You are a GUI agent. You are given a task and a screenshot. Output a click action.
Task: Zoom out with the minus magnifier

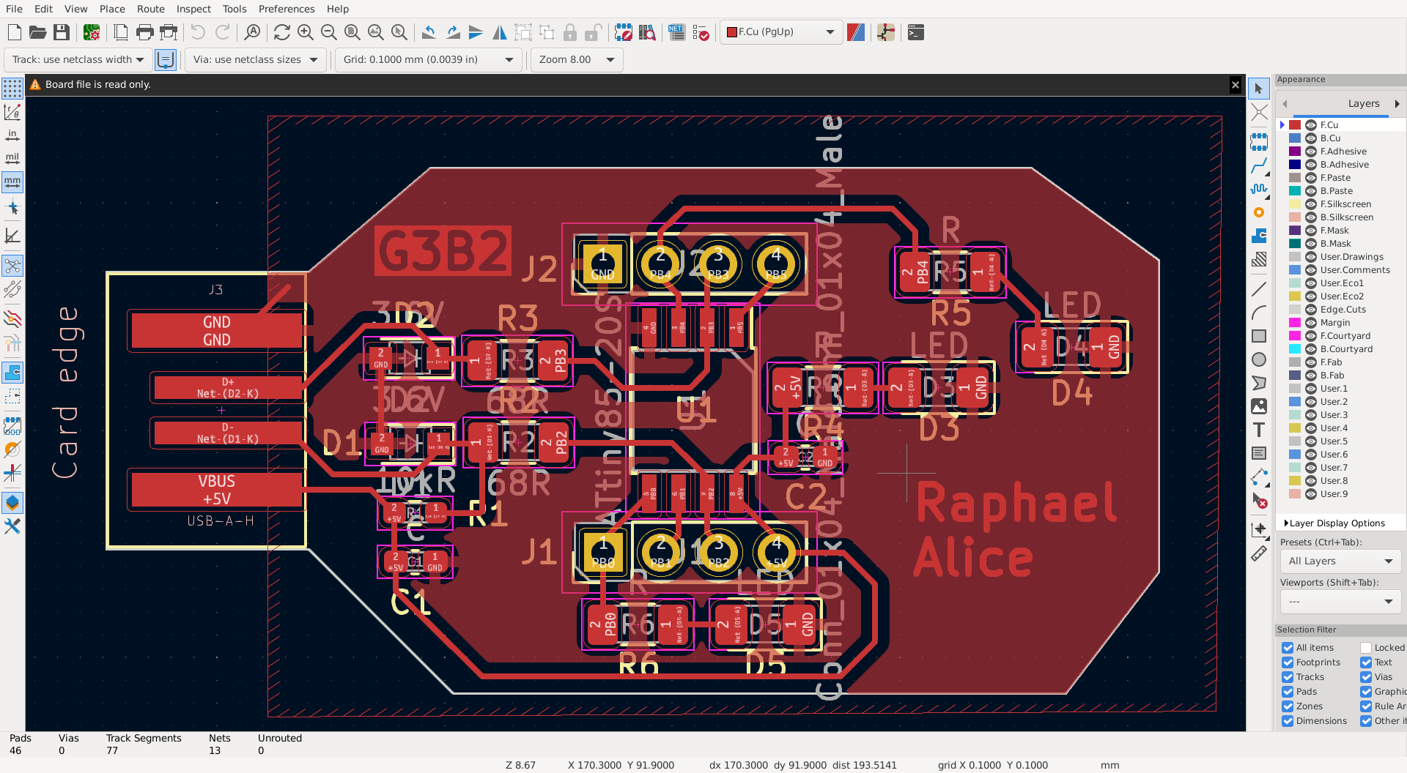[x=329, y=32]
